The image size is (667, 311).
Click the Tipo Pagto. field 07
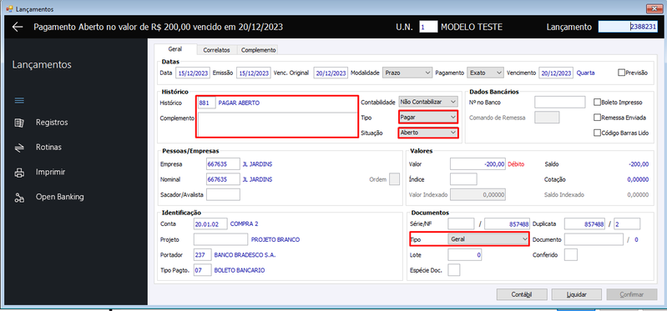click(x=203, y=270)
